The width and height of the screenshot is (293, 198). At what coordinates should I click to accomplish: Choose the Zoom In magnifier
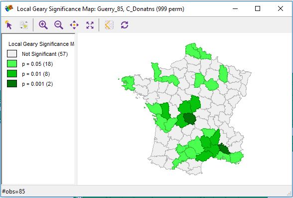(43, 25)
